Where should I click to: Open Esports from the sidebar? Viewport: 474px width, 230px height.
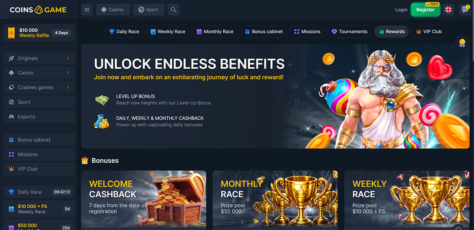tap(39, 117)
